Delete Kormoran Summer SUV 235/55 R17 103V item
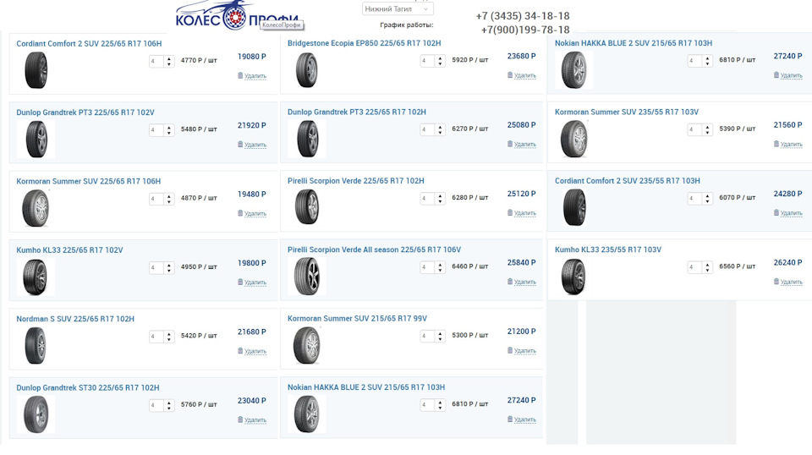The width and height of the screenshot is (812, 455). click(788, 144)
